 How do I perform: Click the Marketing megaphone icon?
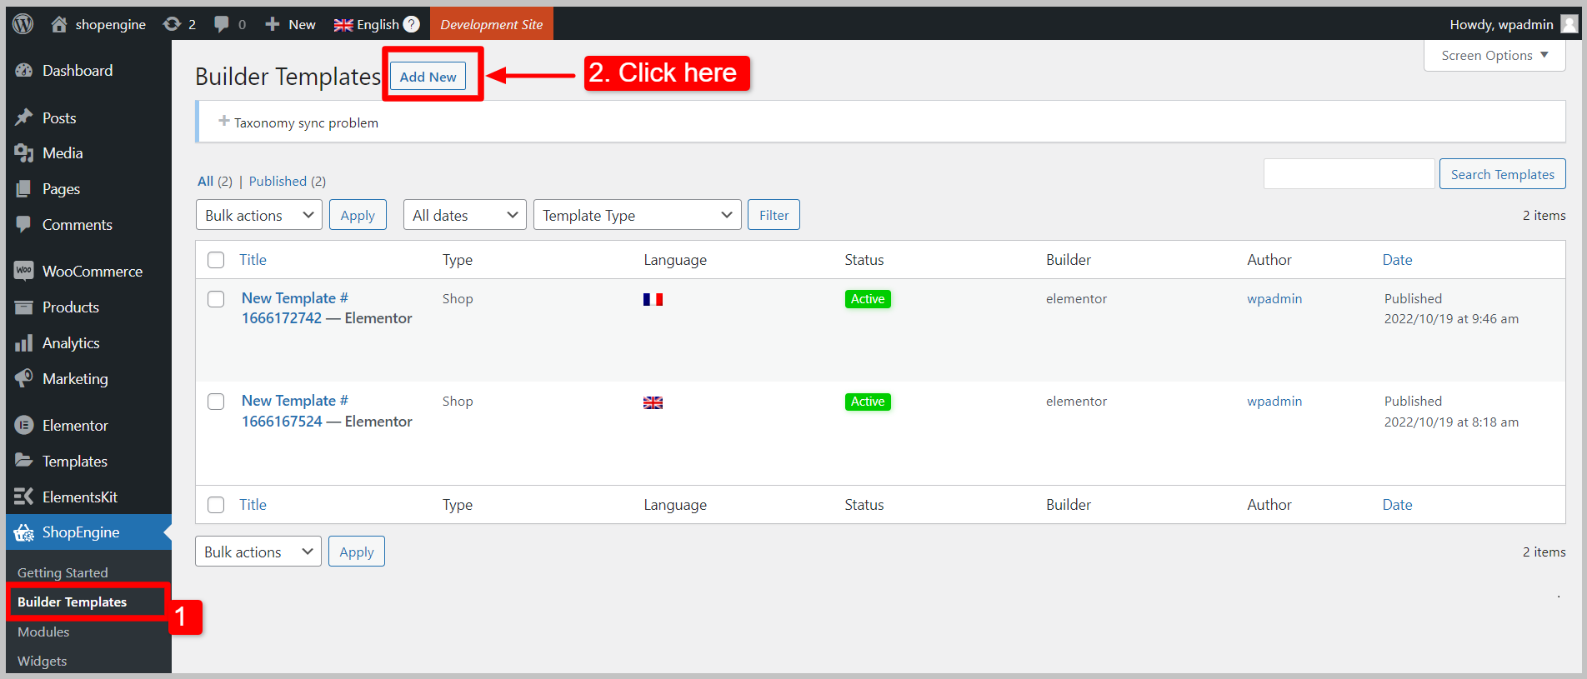[23, 378]
